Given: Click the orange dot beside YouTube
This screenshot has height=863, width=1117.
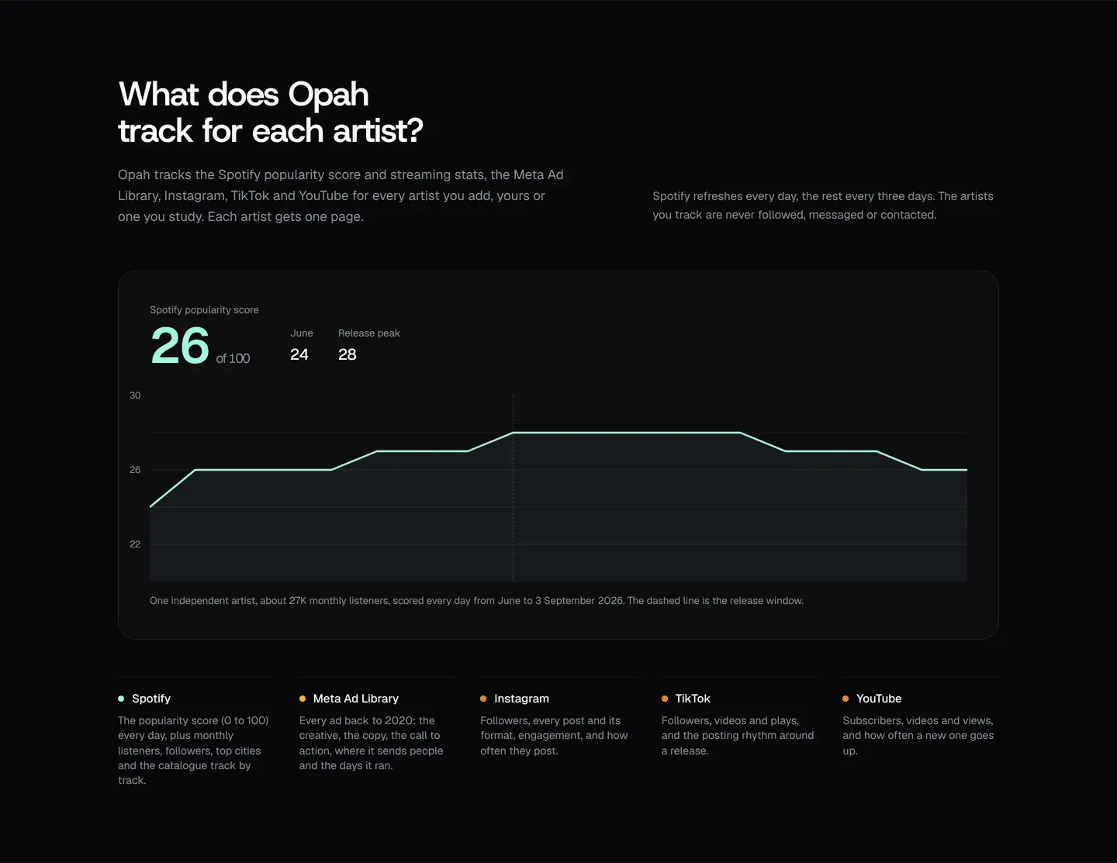Looking at the screenshot, I should [x=846, y=699].
